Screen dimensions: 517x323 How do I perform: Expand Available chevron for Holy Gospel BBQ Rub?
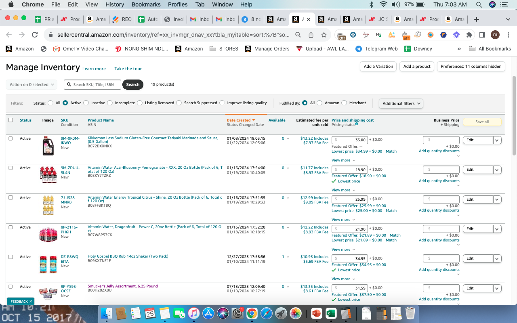[288, 257]
